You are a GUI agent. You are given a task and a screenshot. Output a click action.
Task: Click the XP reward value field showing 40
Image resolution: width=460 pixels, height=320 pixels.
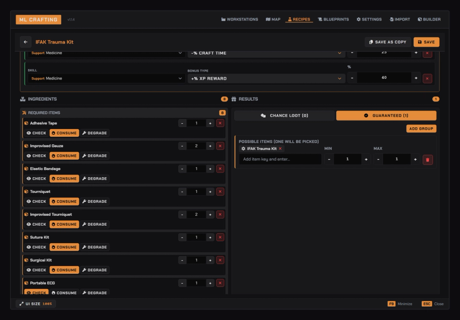(384, 78)
